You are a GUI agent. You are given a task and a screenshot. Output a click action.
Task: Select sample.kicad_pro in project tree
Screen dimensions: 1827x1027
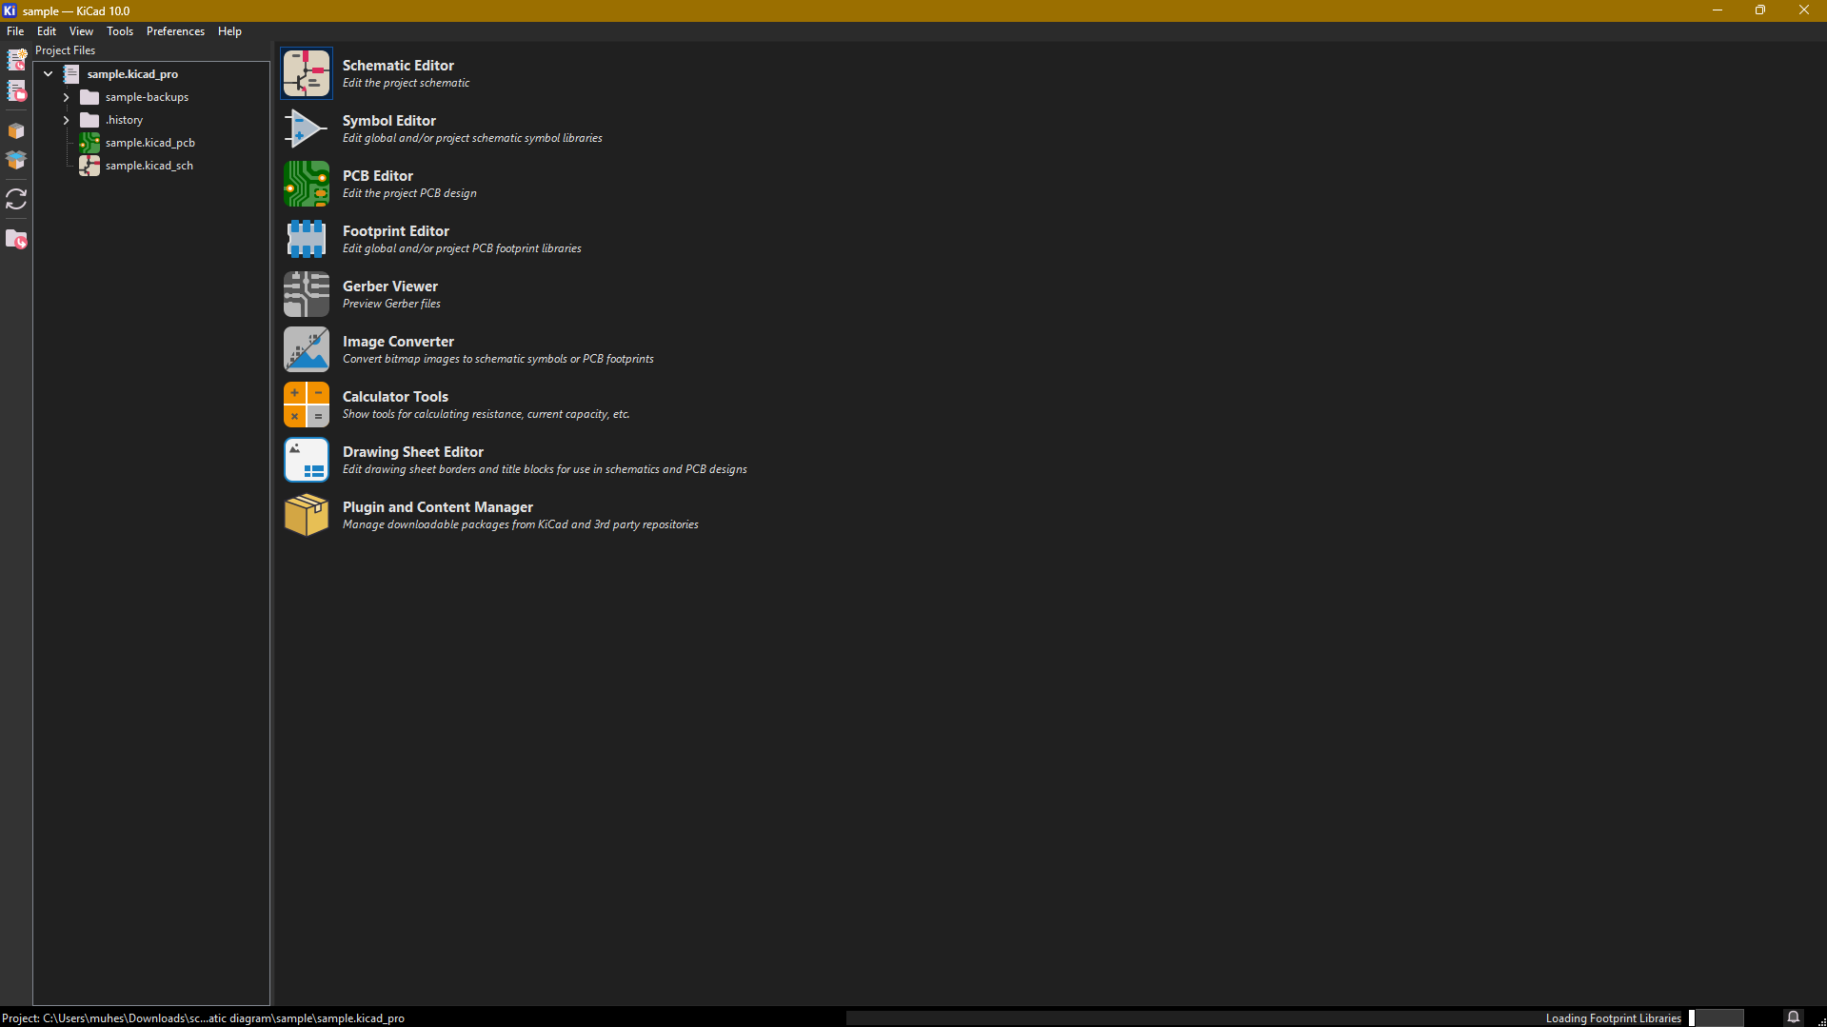[x=132, y=74]
